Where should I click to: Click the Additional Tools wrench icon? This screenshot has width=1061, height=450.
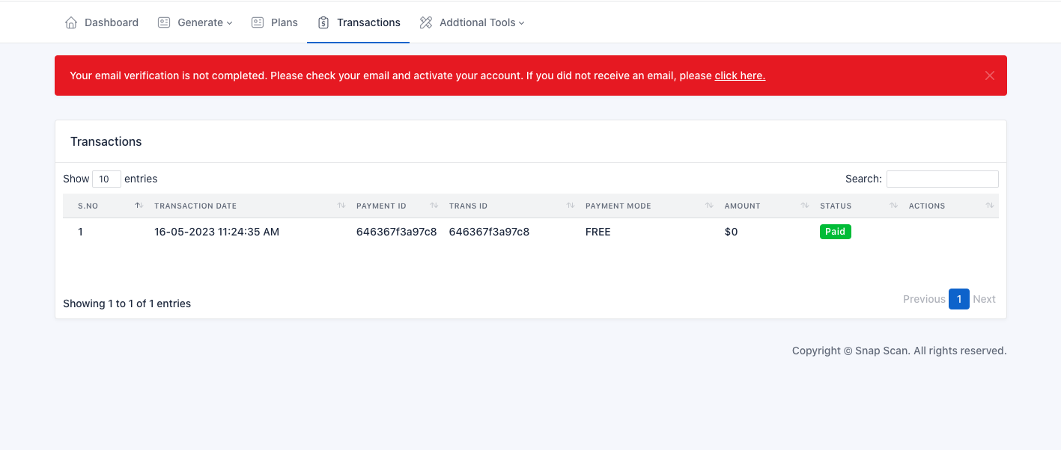[x=426, y=22]
